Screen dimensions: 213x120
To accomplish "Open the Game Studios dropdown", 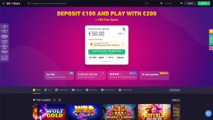I will (x=174, y=90).
